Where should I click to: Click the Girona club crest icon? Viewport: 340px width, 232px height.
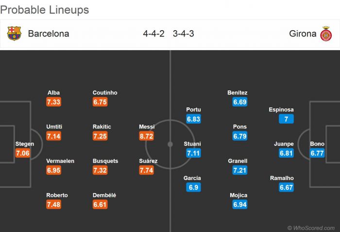tap(325, 34)
